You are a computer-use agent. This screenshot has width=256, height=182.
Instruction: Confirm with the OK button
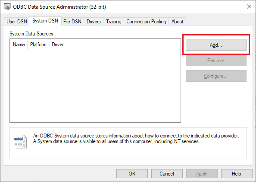(x=132, y=174)
